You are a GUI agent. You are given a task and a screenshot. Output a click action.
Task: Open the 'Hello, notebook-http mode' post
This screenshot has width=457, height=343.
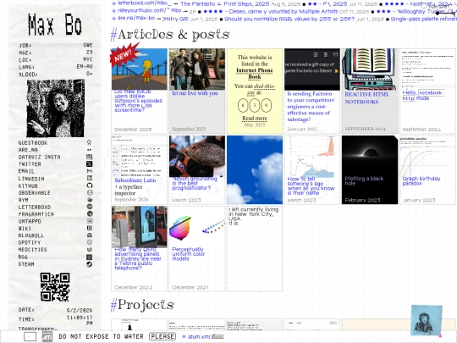pos(423,96)
